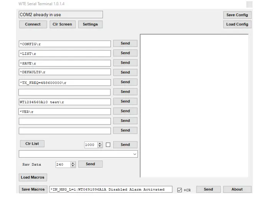
Task: Click into the *TX_FREQ=458600000\r field
Action: click(x=65, y=82)
